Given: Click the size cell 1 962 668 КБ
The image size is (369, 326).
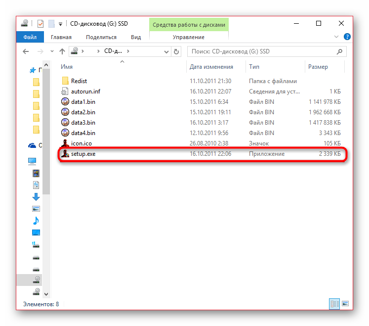Looking at the screenshot, I should [x=325, y=112].
